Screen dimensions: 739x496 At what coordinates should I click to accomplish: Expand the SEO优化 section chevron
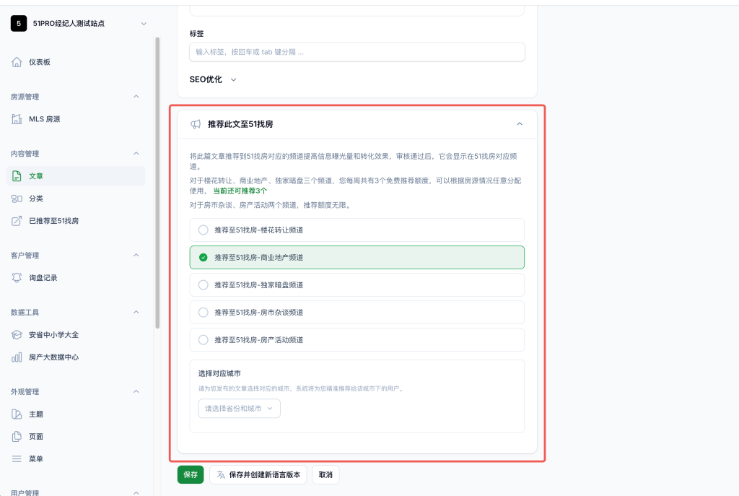[x=233, y=79]
